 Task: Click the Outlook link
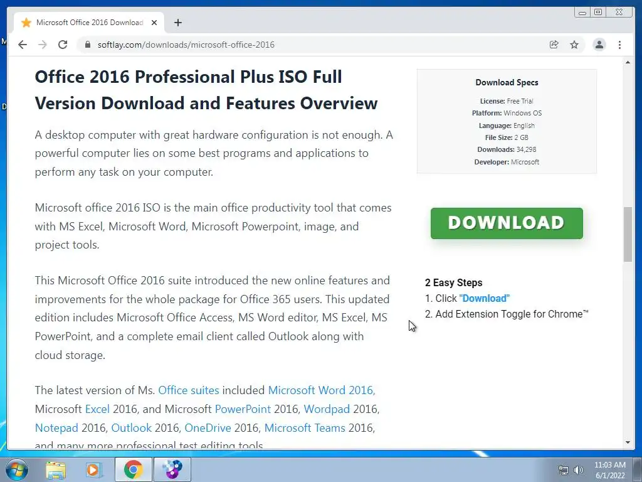click(x=132, y=428)
